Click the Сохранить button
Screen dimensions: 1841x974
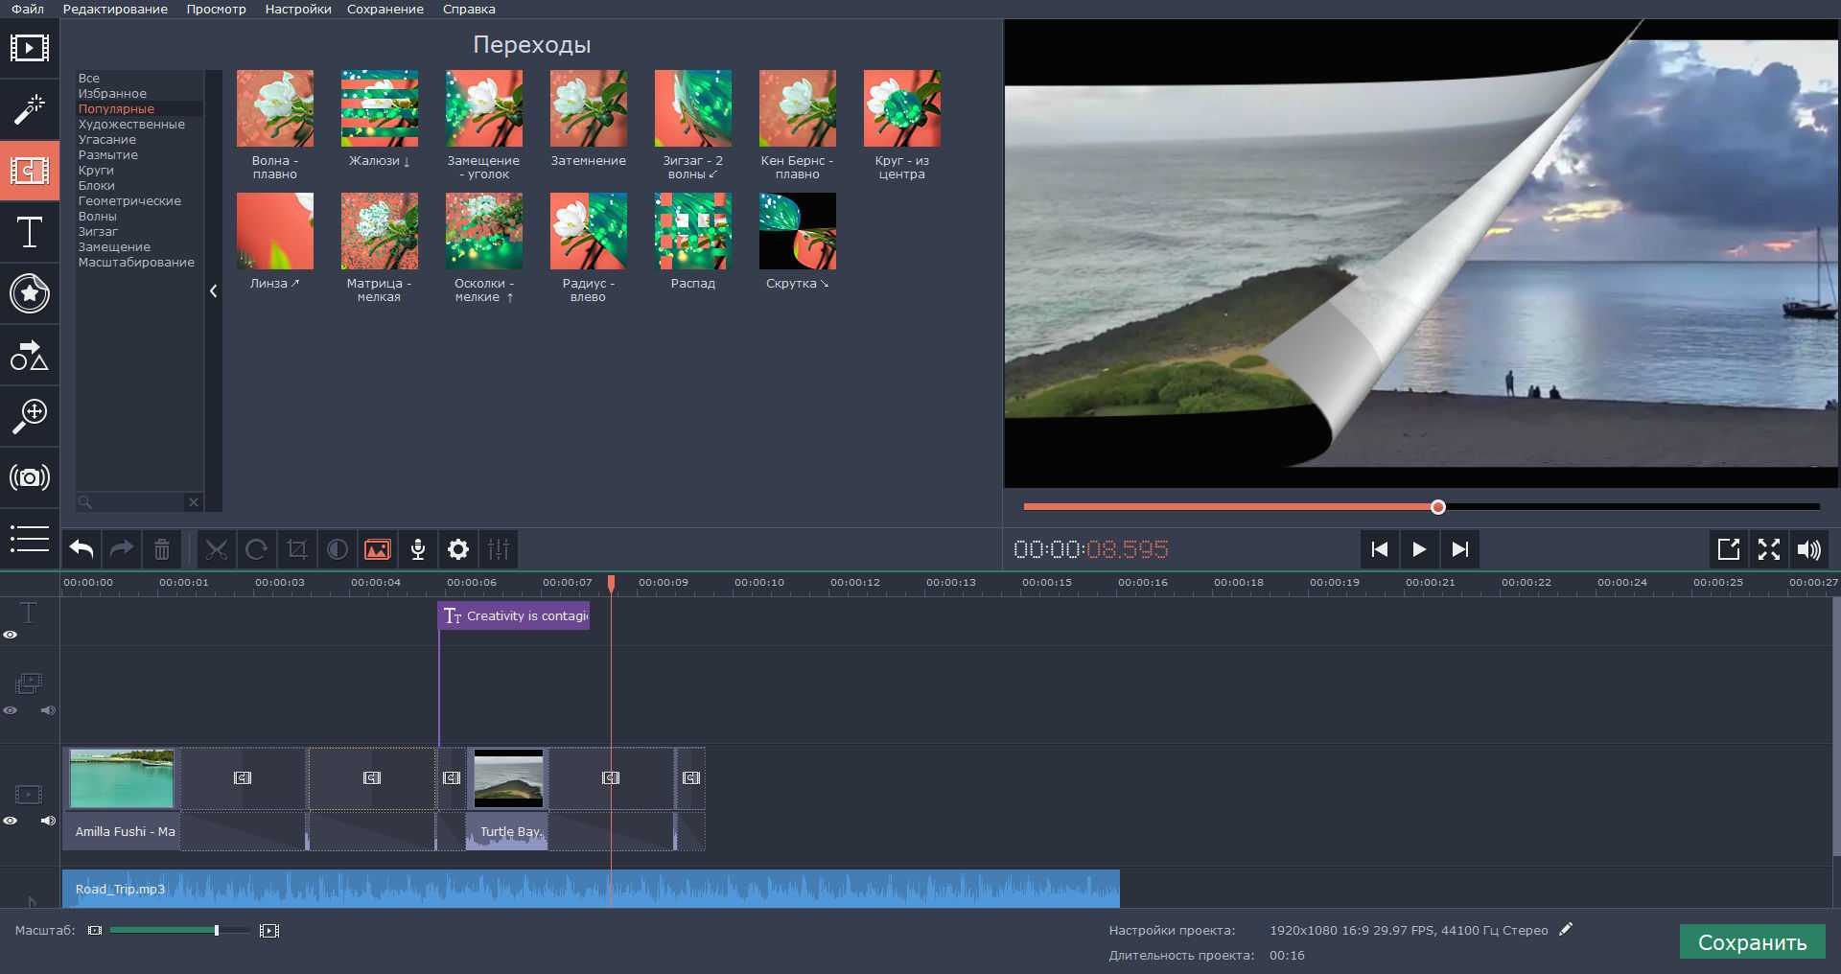[1752, 942]
